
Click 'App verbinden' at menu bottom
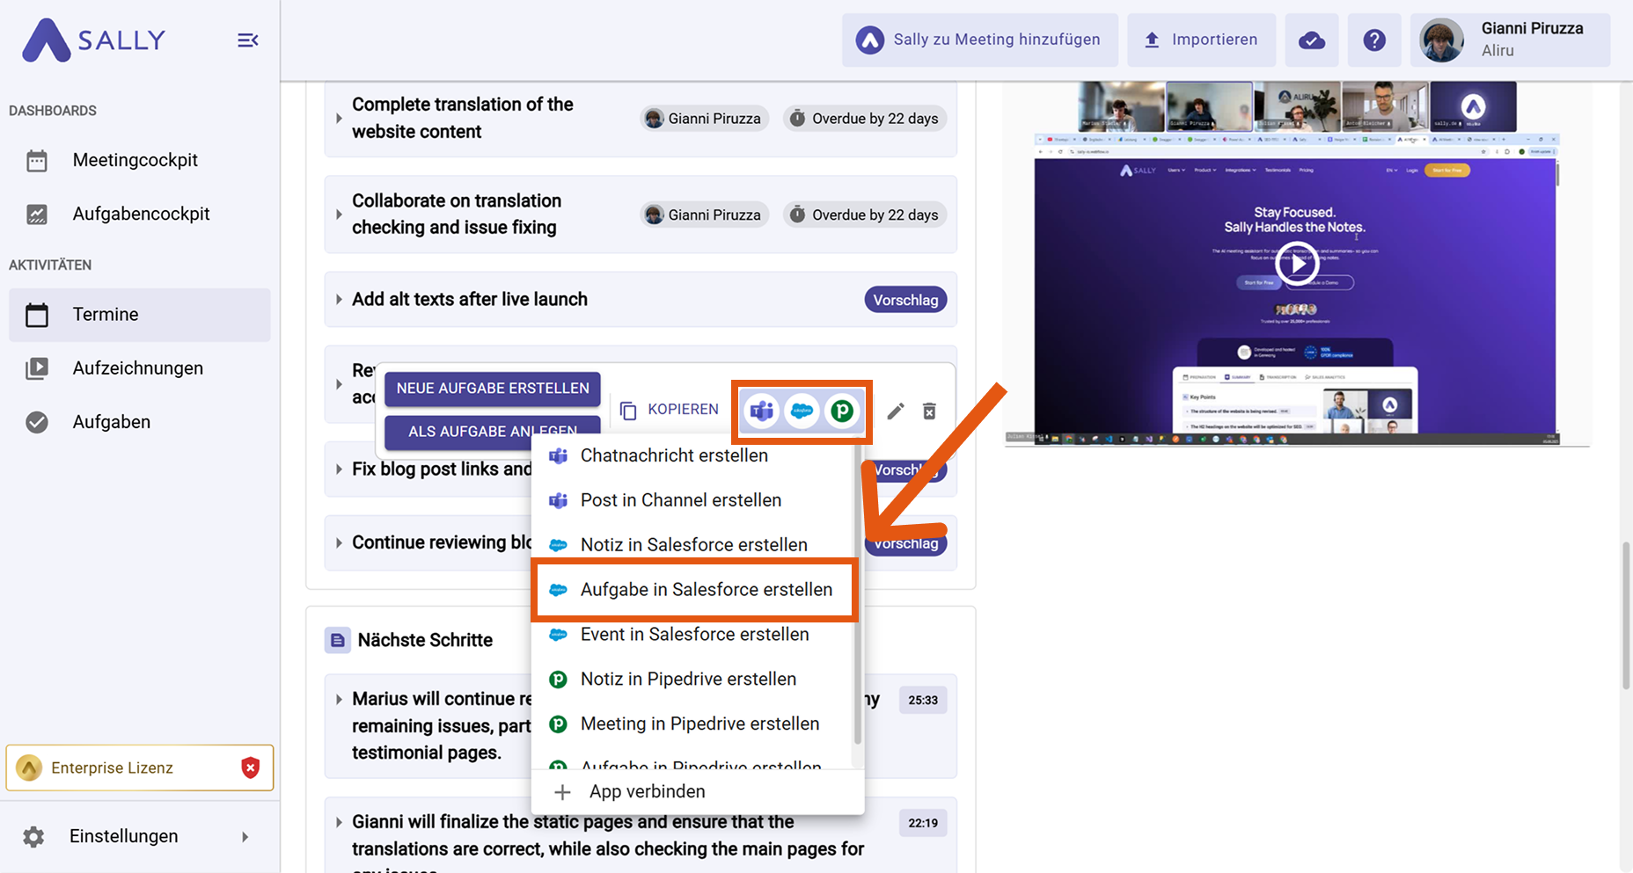point(698,792)
